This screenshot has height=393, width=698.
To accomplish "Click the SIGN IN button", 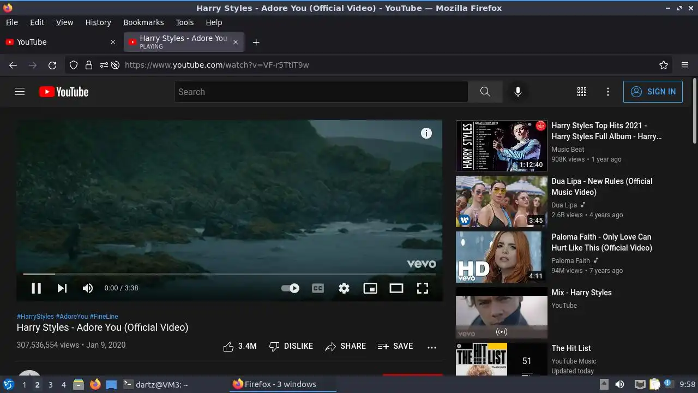I will pyautogui.click(x=653, y=92).
